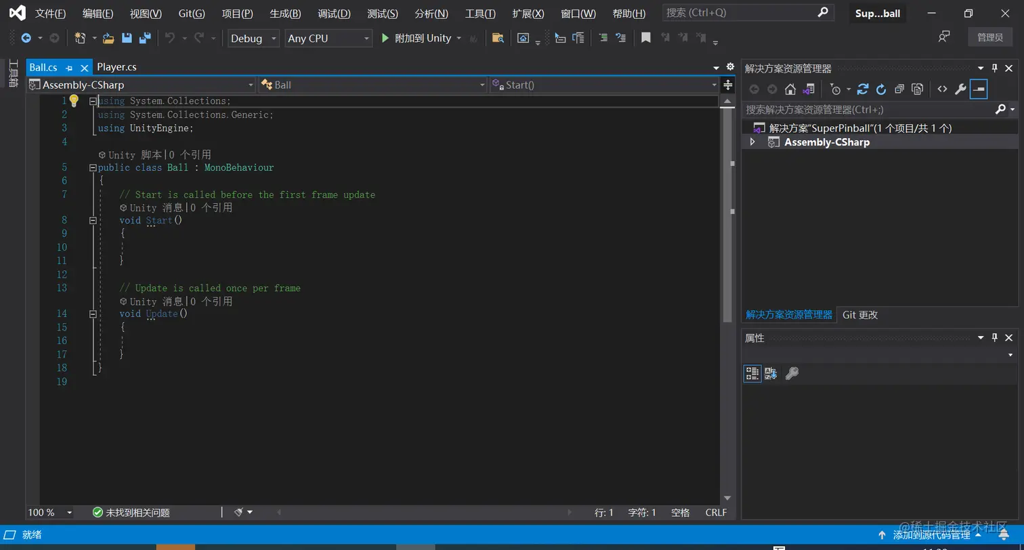Viewport: 1024px width, 550px height.
Task: Open the Ball class navigation dropdown
Action: 372,85
